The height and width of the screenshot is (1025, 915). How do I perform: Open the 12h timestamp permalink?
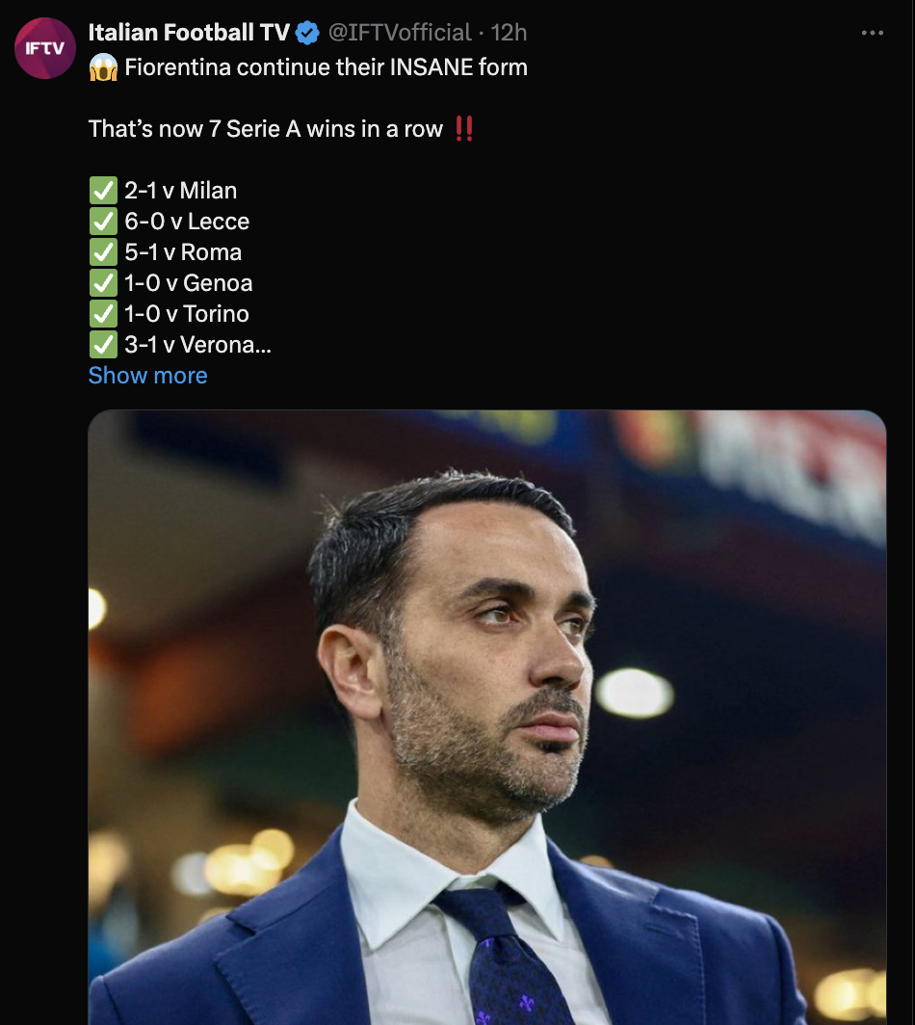509,33
